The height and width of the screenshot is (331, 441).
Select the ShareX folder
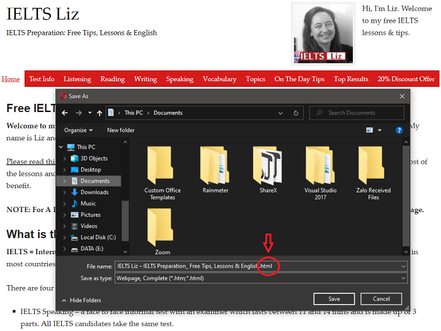pos(268,170)
